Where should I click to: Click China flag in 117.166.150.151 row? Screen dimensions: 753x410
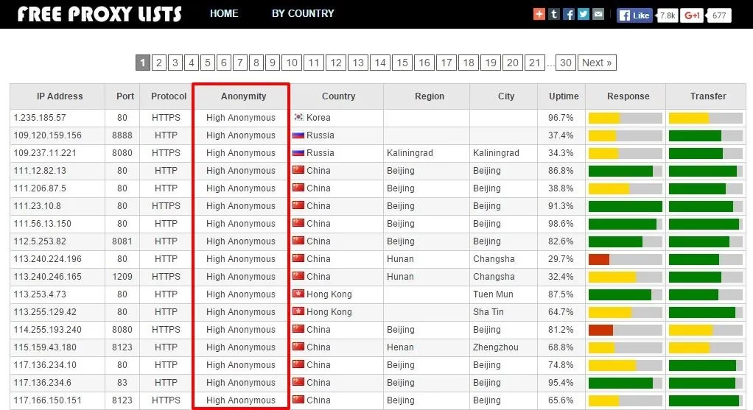(298, 400)
